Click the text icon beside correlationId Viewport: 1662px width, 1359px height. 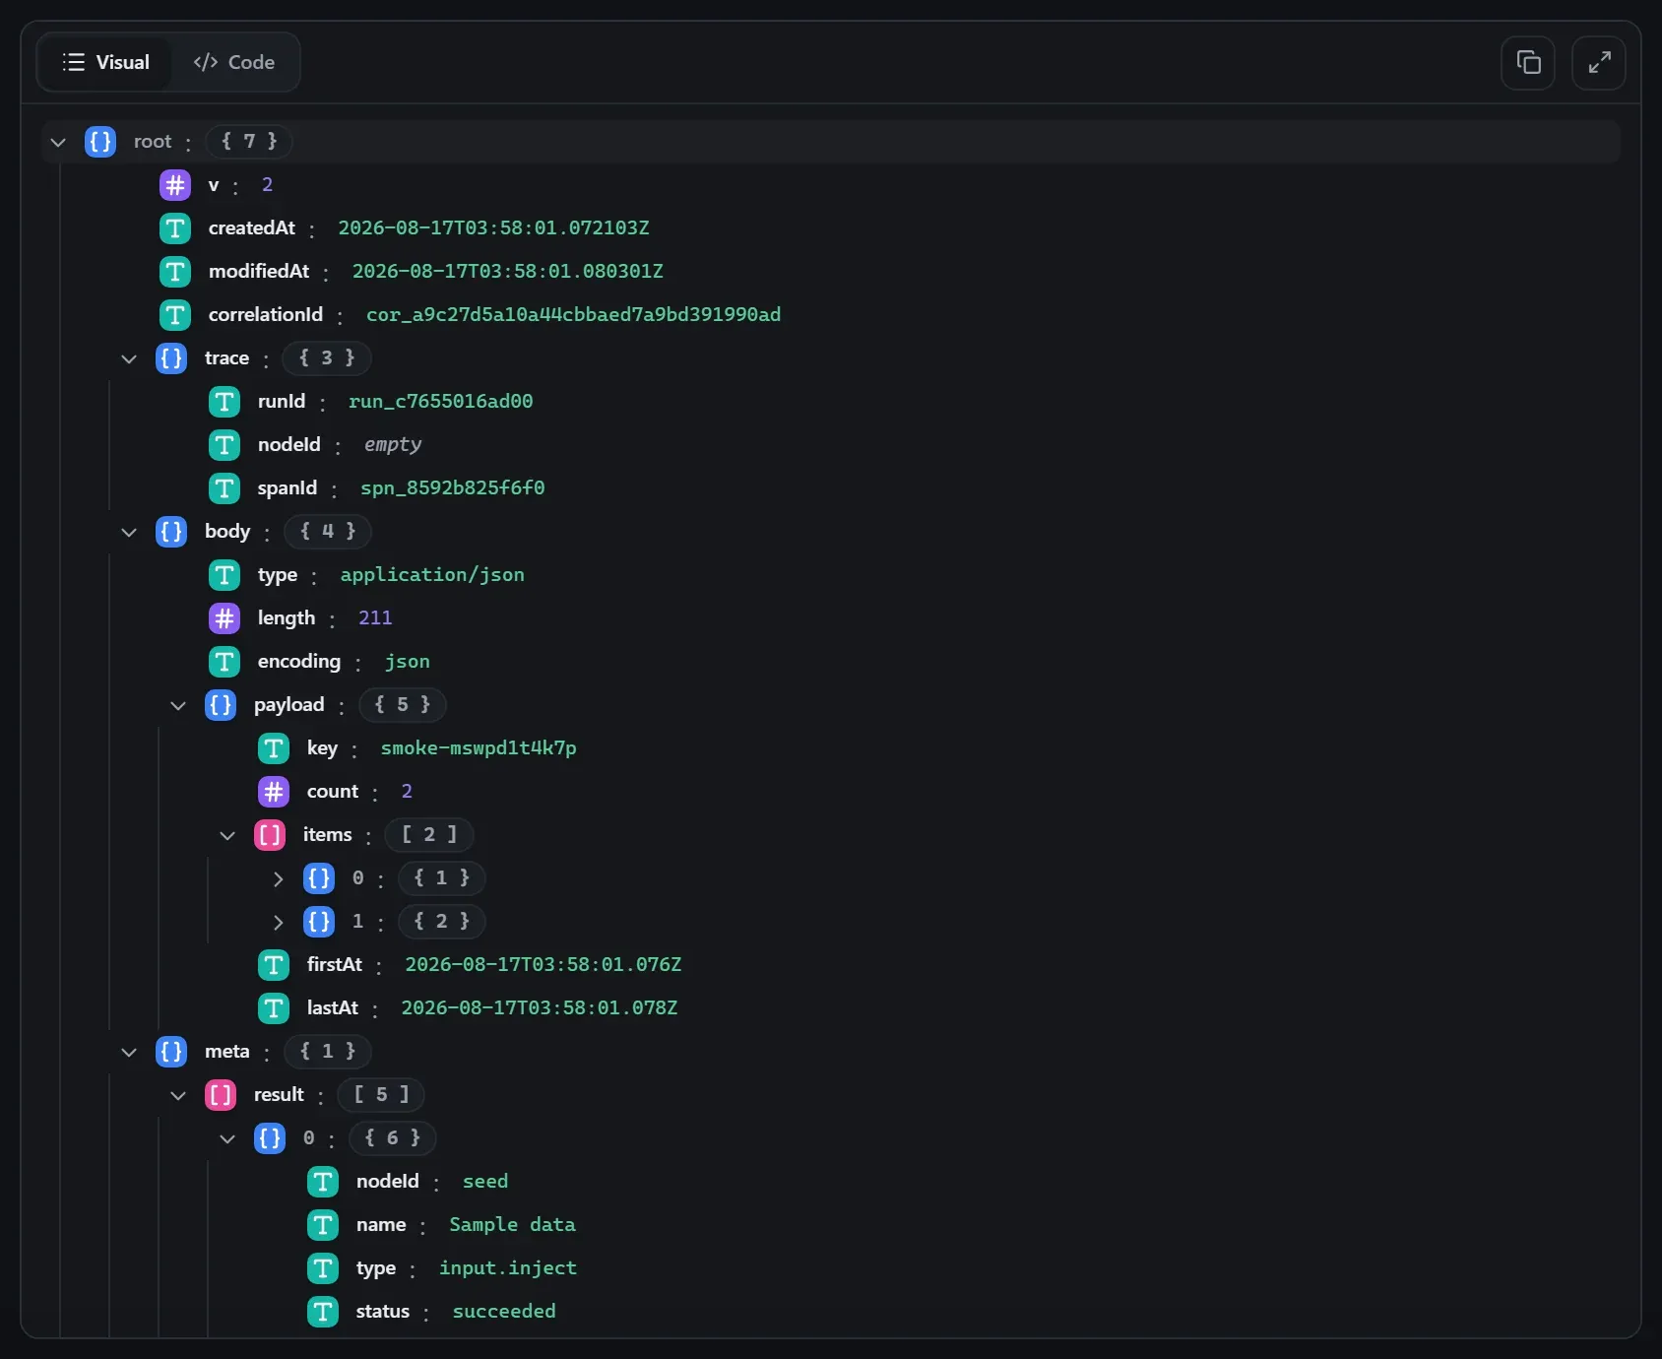point(175,315)
